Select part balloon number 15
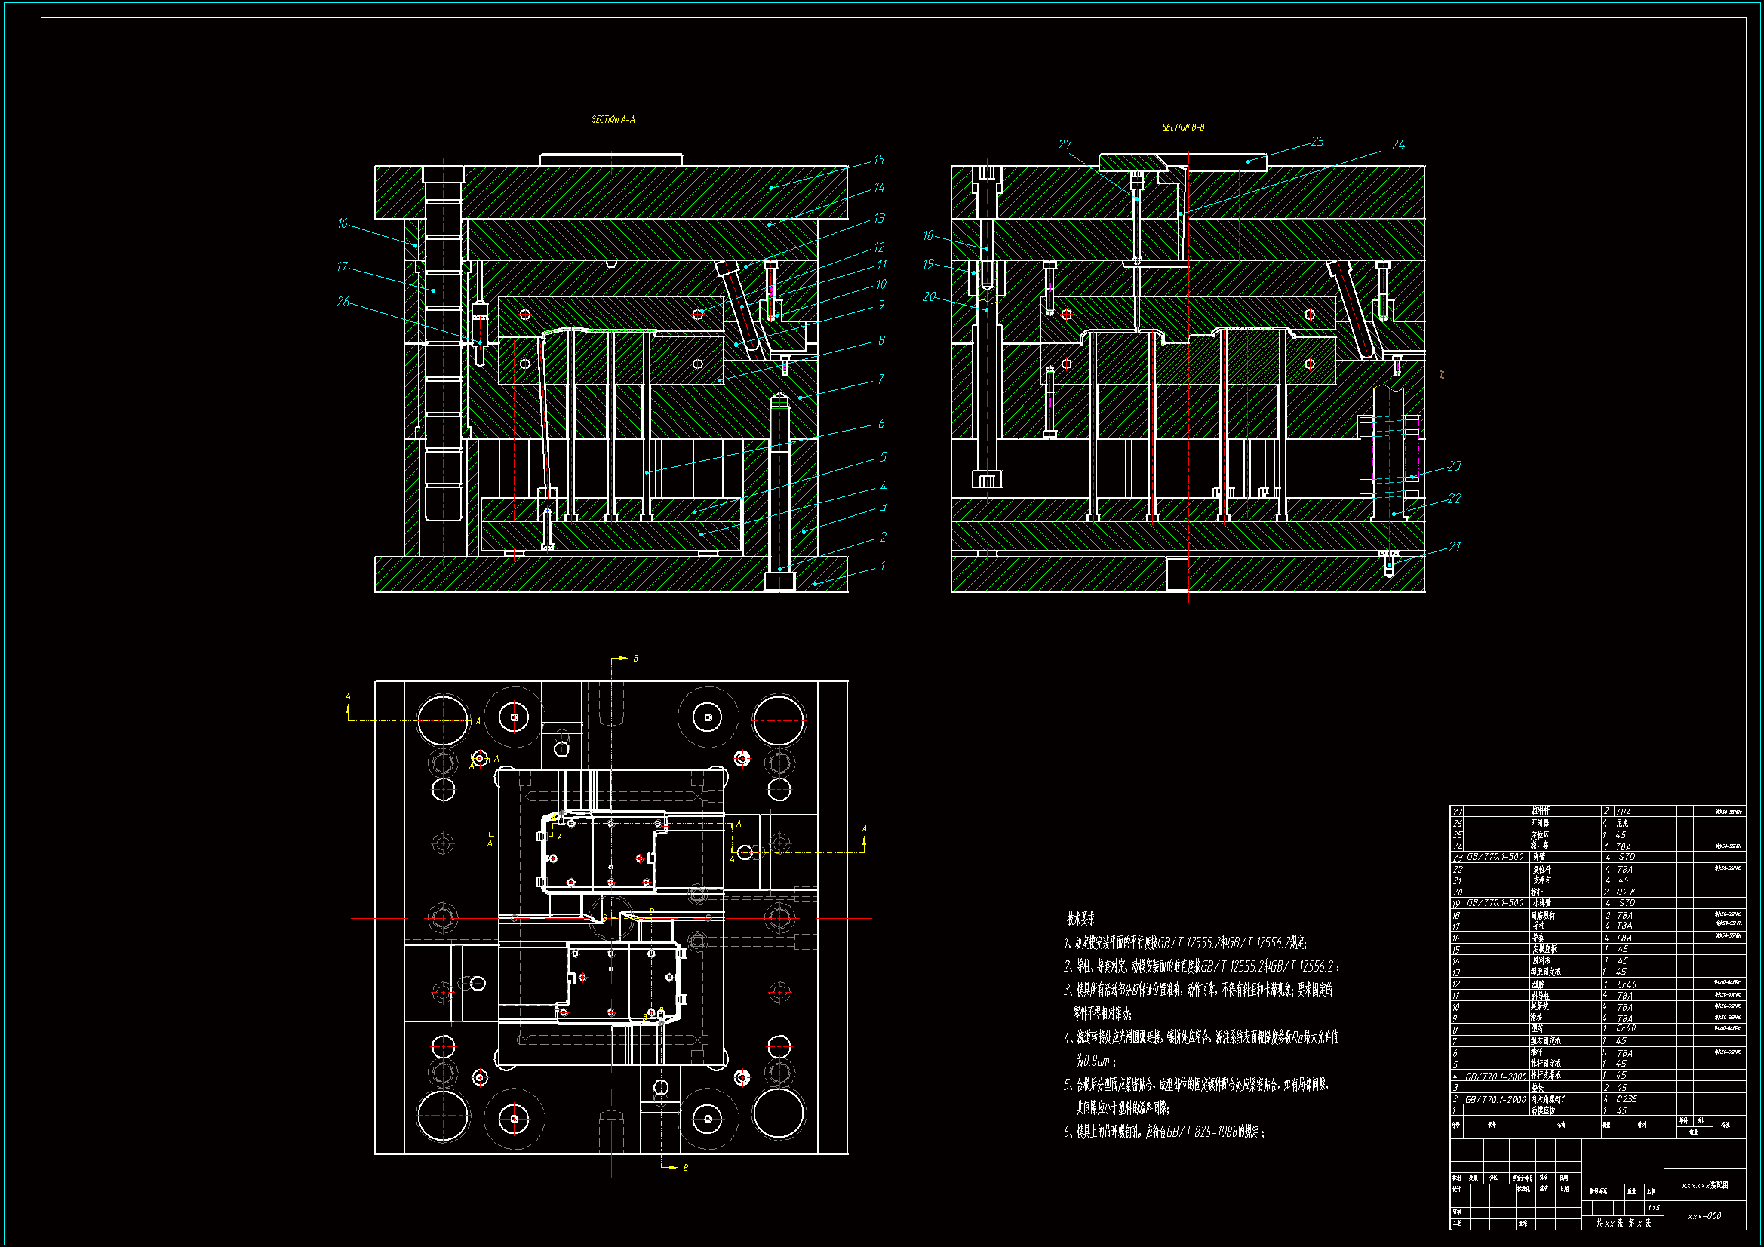 point(878,160)
